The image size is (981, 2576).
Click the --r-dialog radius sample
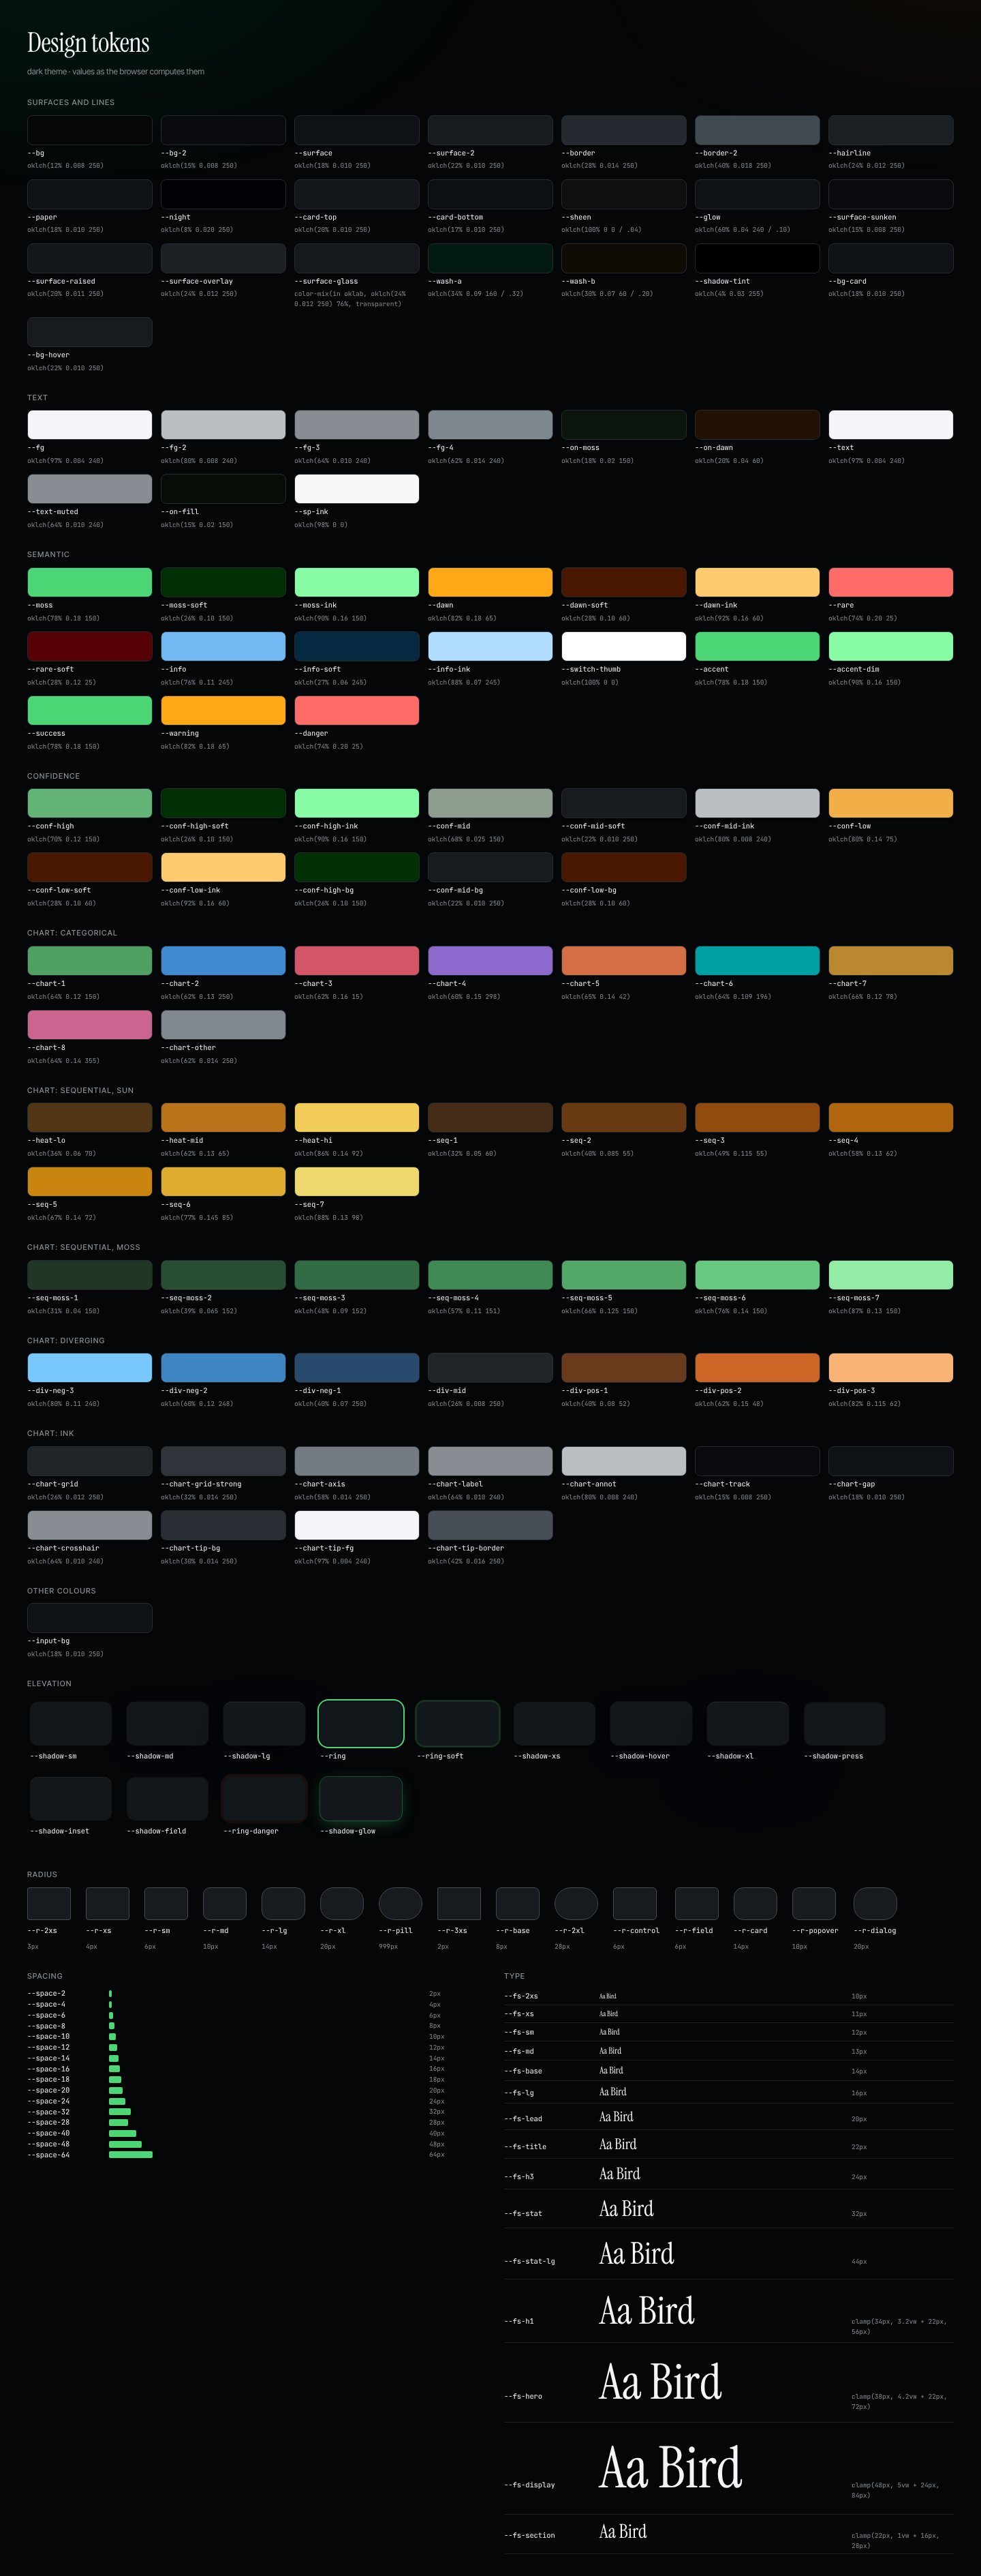[875, 1904]
